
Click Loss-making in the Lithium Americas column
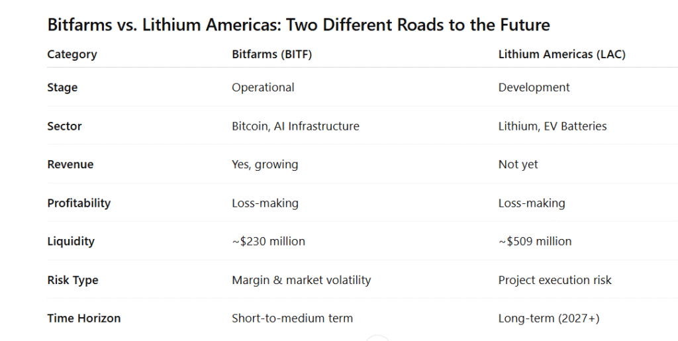tap(532, 203)
